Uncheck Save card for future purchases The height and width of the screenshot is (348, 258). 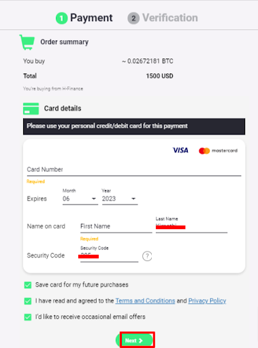pos(28,285)
